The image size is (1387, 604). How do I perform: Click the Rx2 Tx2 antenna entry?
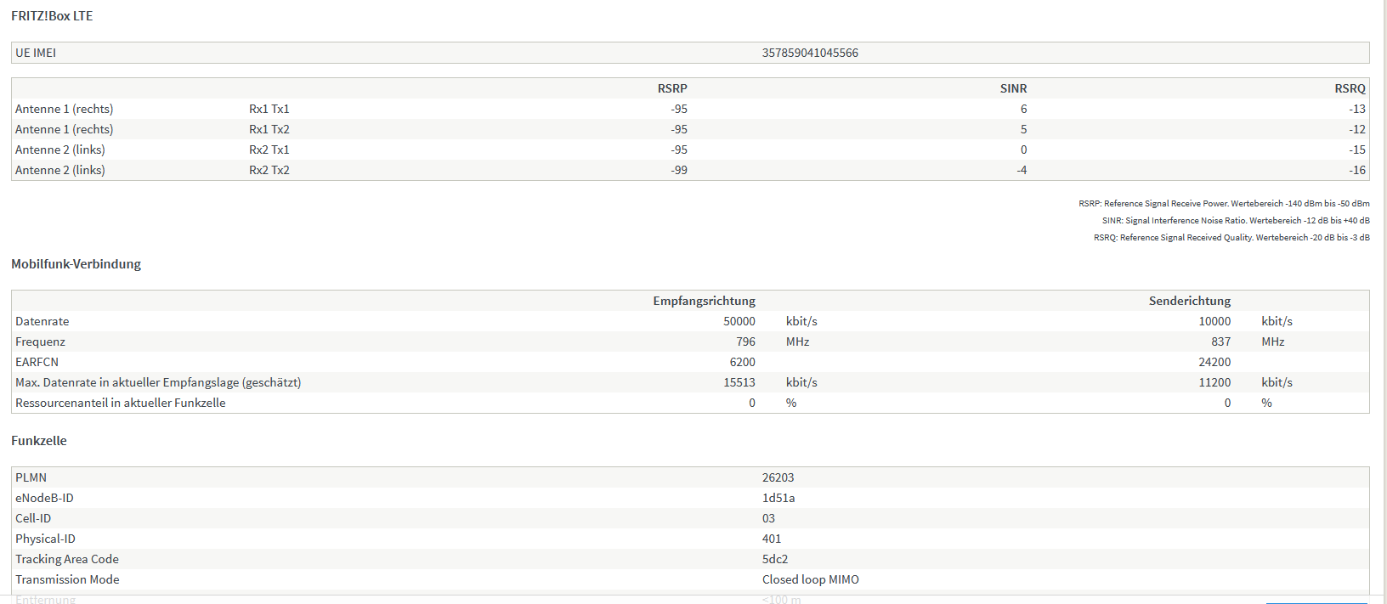pos(269,170)
